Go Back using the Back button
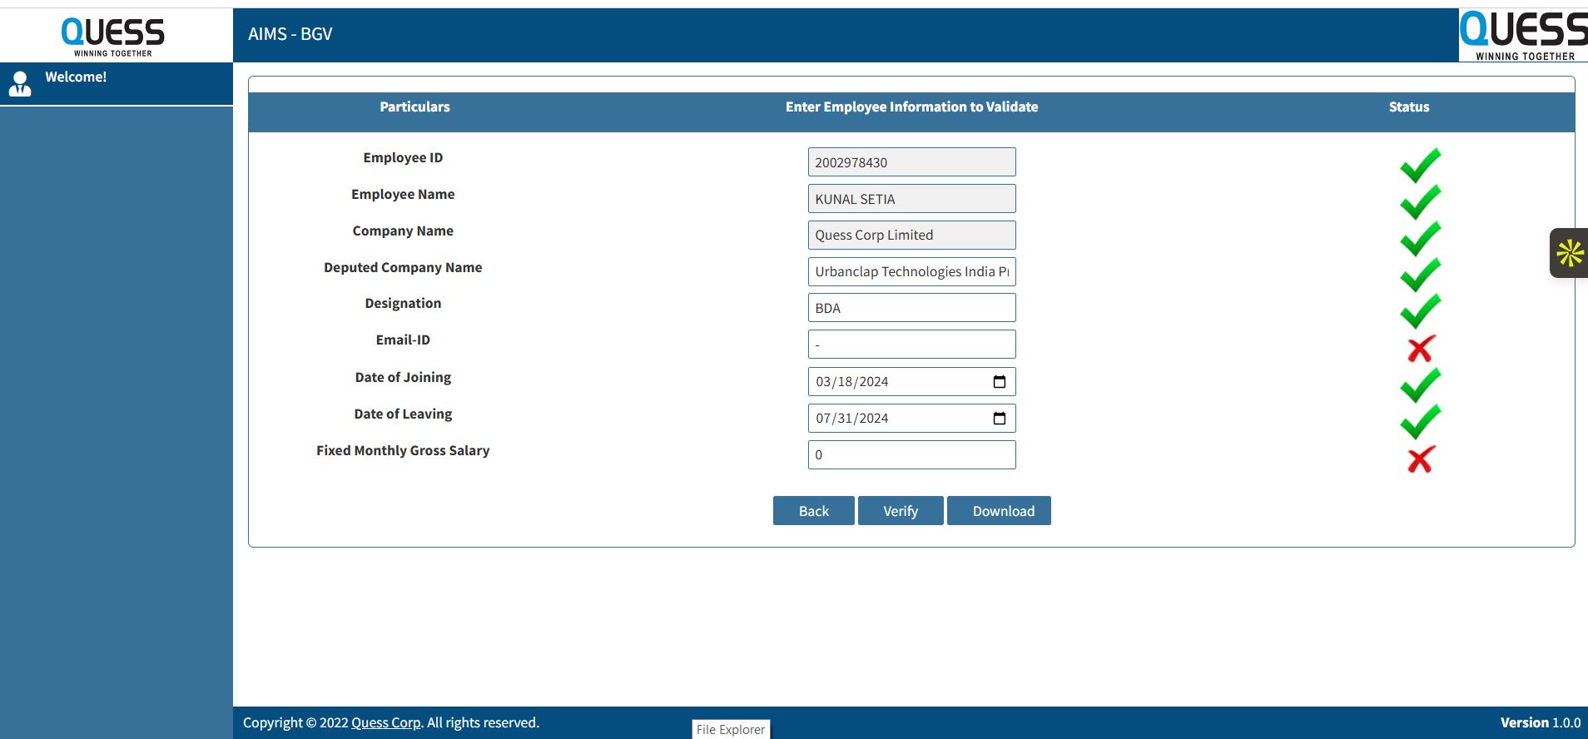Screen dimensions: 1588x739 [813, 511]
